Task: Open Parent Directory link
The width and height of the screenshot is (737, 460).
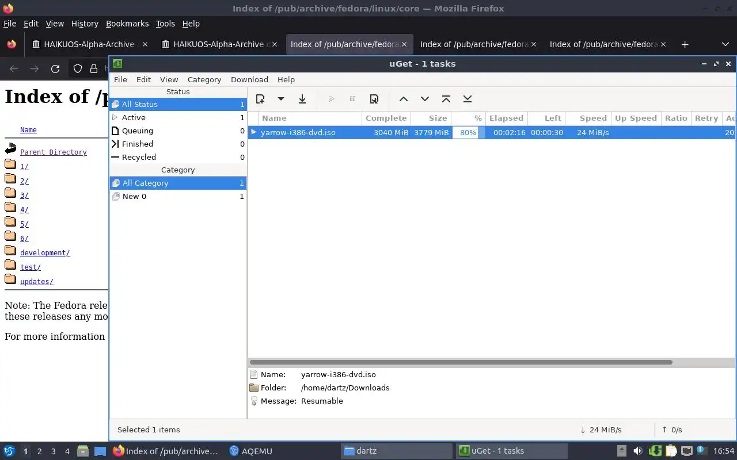Action: tap(54, 152)
